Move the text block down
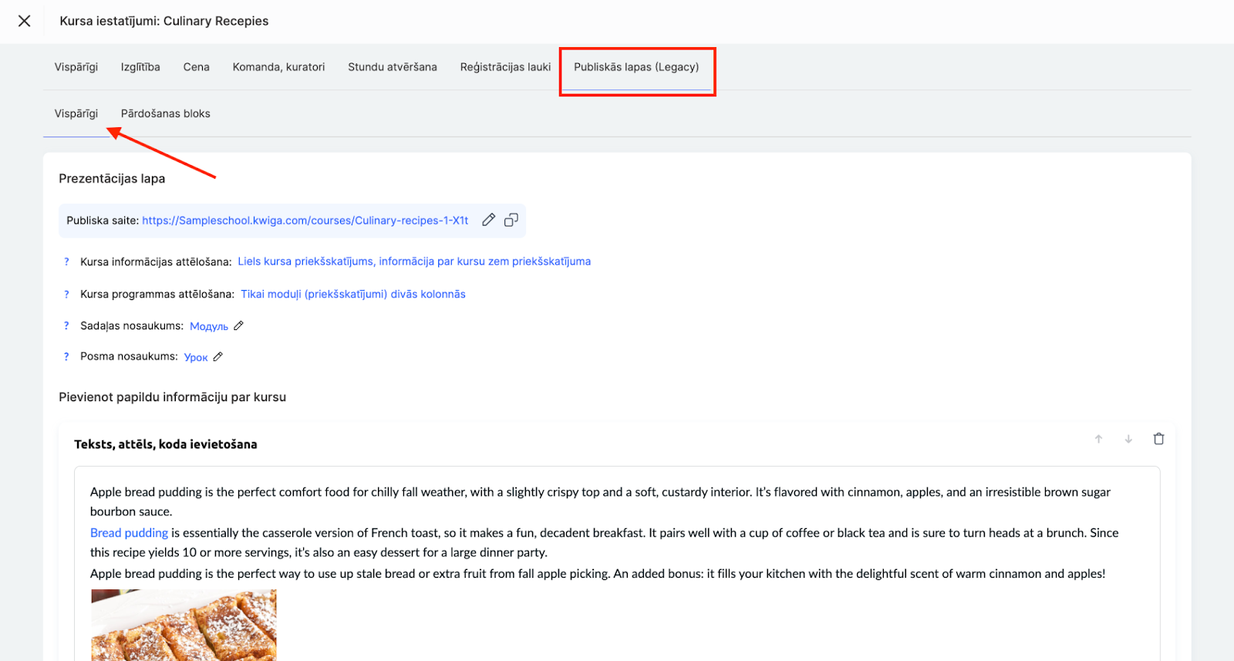This screenshot has height=661, width=1234. click(x=1128, y=439)
